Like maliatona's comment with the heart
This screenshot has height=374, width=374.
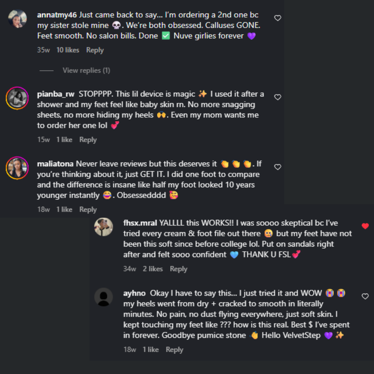(278, 167)
